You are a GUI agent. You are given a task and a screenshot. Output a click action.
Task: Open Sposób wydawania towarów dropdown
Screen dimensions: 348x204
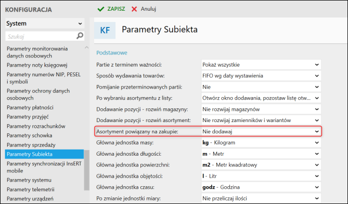[260, 76]
